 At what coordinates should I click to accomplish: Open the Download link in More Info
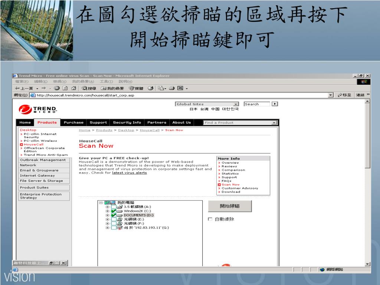click(231, 192)
